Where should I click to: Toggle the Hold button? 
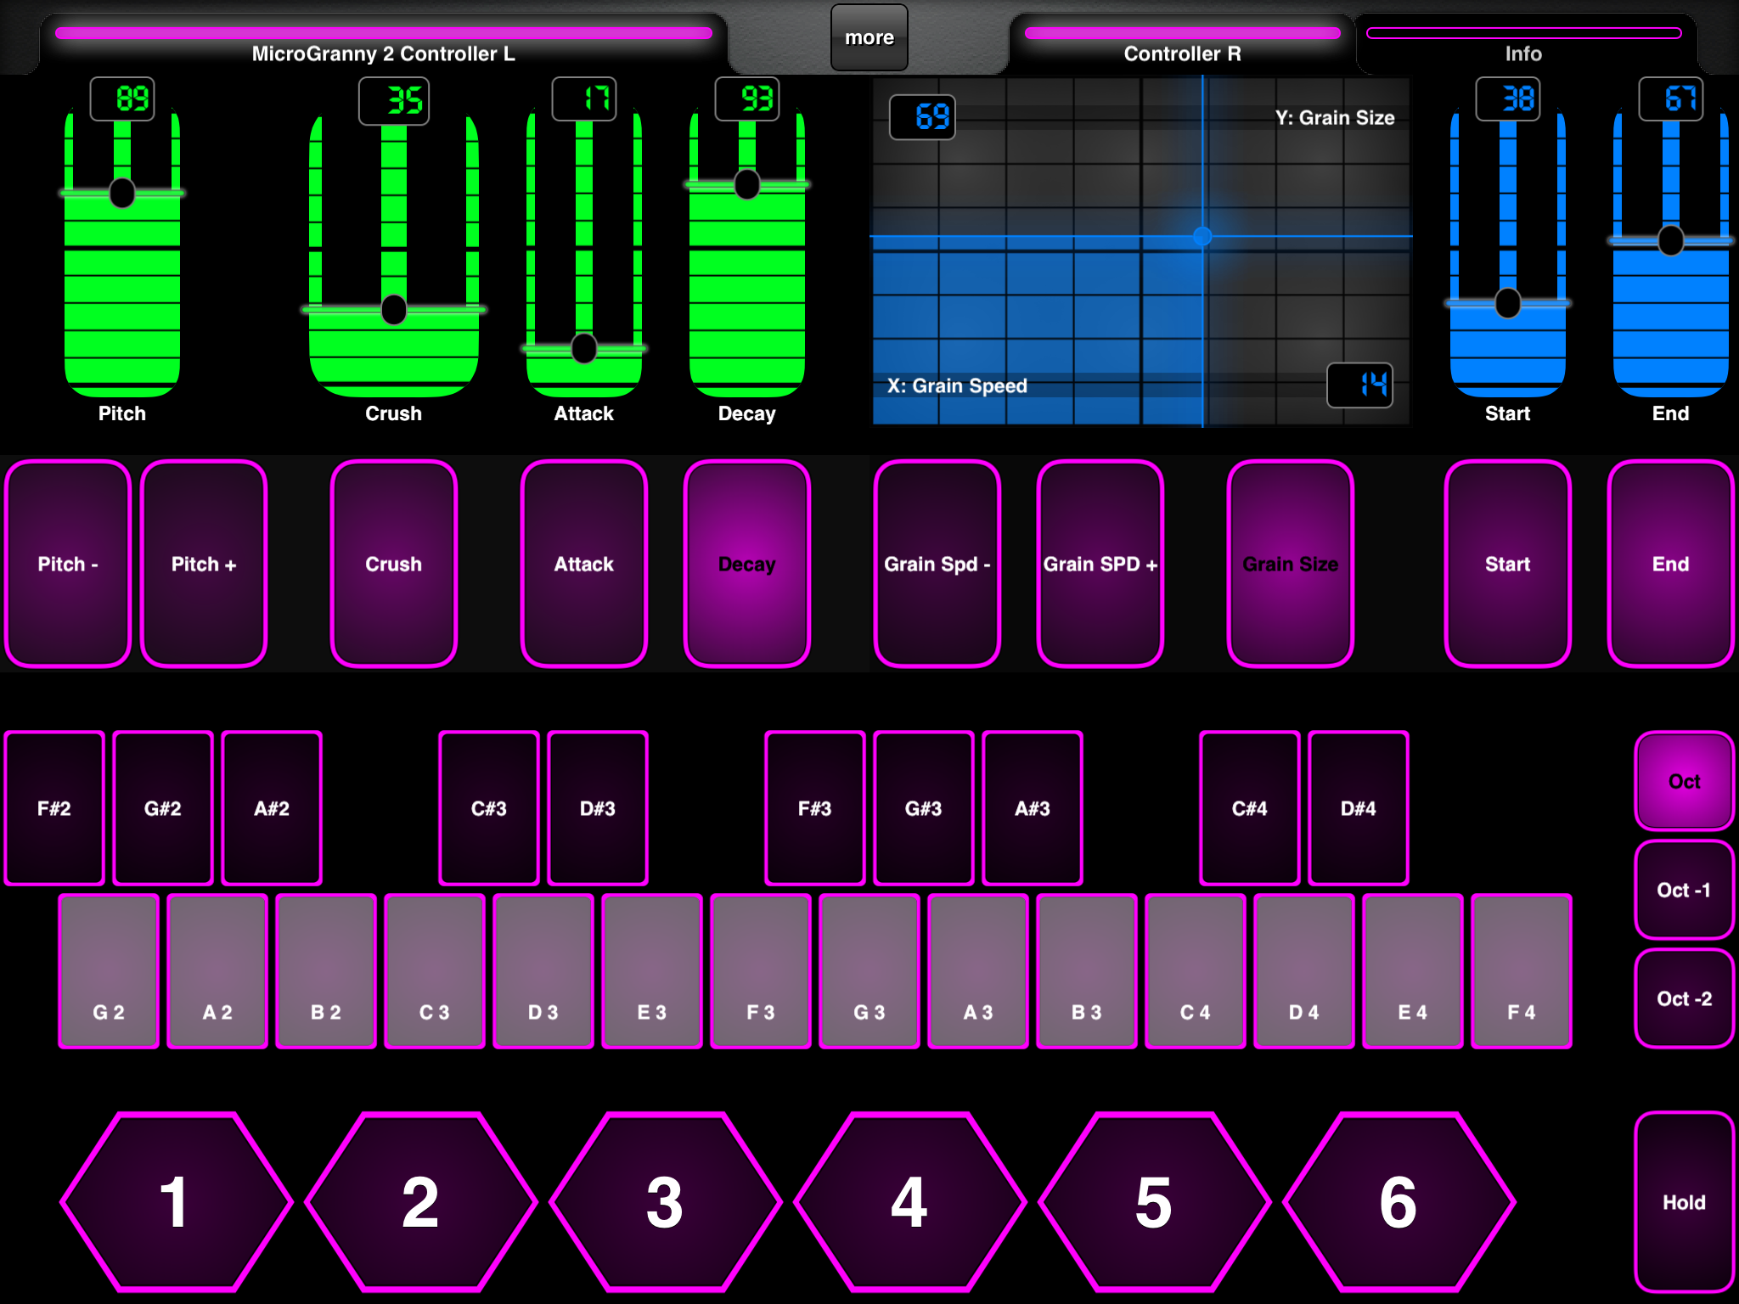click(1685, 1202)
